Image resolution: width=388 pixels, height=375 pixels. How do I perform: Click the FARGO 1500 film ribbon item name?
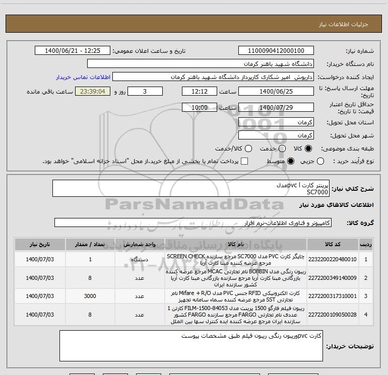pos(236,315)
